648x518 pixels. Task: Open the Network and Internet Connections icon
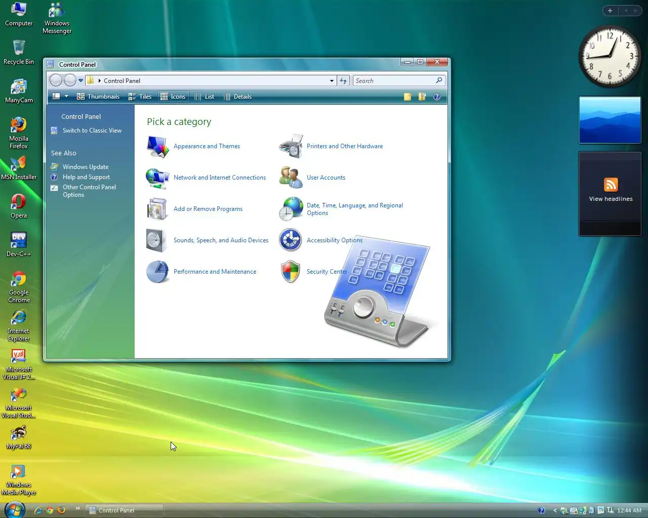[157, 178]
